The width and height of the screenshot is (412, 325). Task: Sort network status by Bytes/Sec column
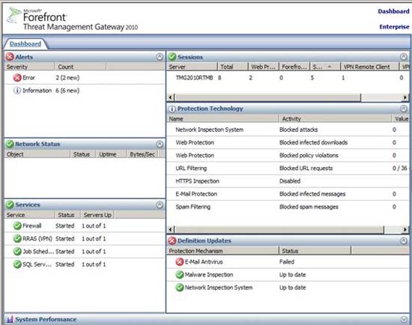(142, 154)
